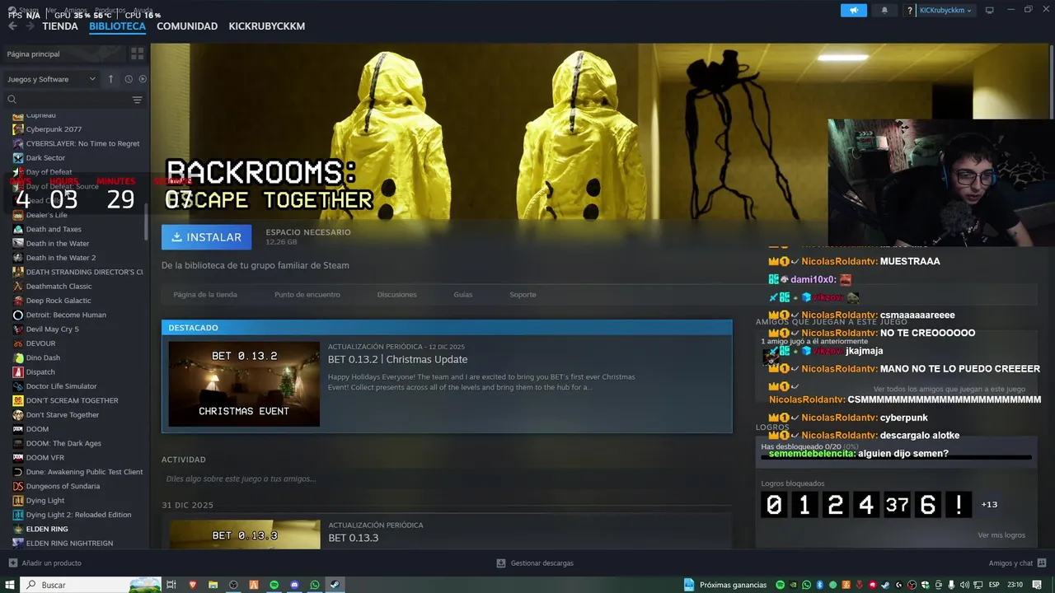This screenshot has width=1055, height=593.
Task: Click the Cyberpunk 2077 game icon
Action: click(x=18, y=129)
